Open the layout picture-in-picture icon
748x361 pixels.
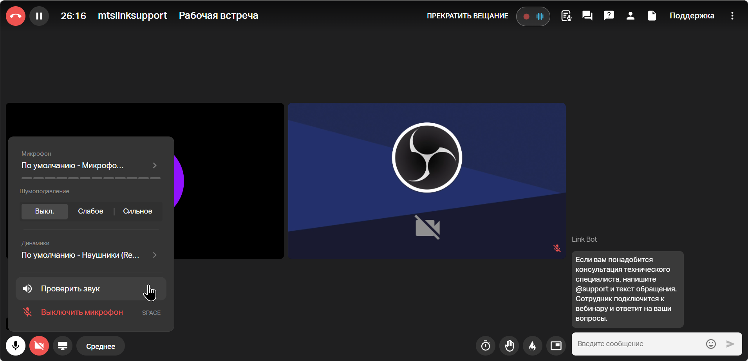[x=556, y=346]
